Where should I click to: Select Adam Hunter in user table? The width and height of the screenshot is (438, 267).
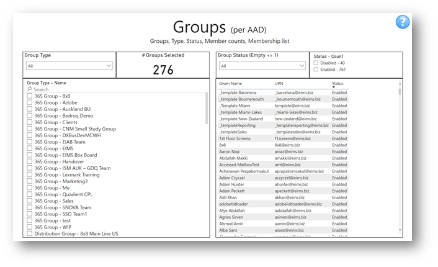231,184
